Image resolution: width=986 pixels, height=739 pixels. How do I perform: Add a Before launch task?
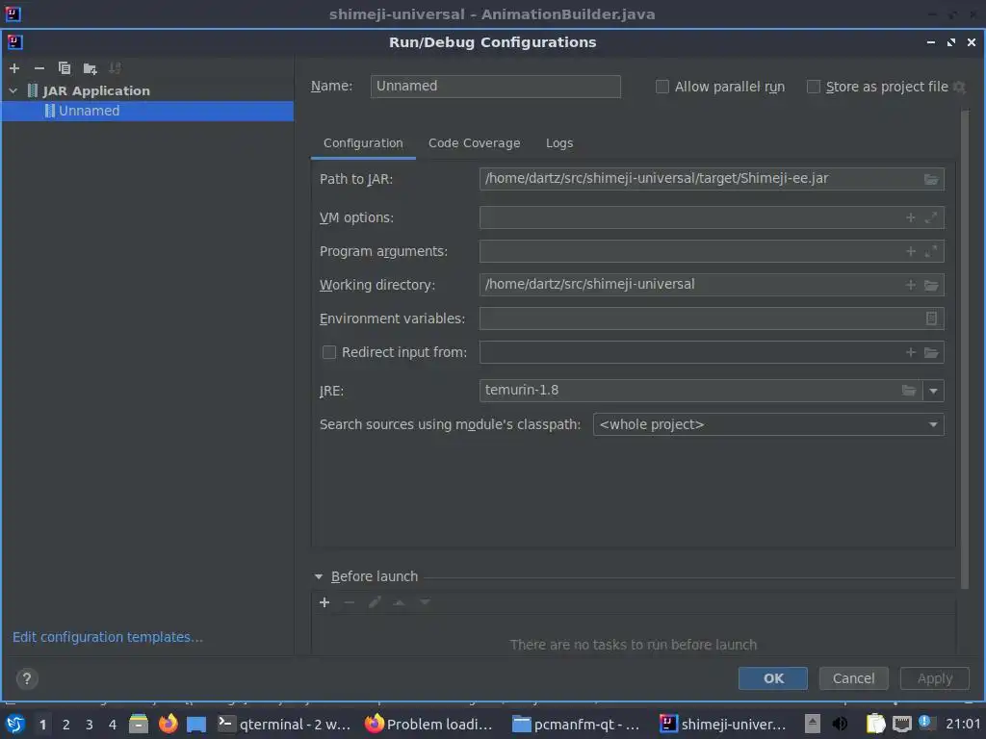click(324, 602)
